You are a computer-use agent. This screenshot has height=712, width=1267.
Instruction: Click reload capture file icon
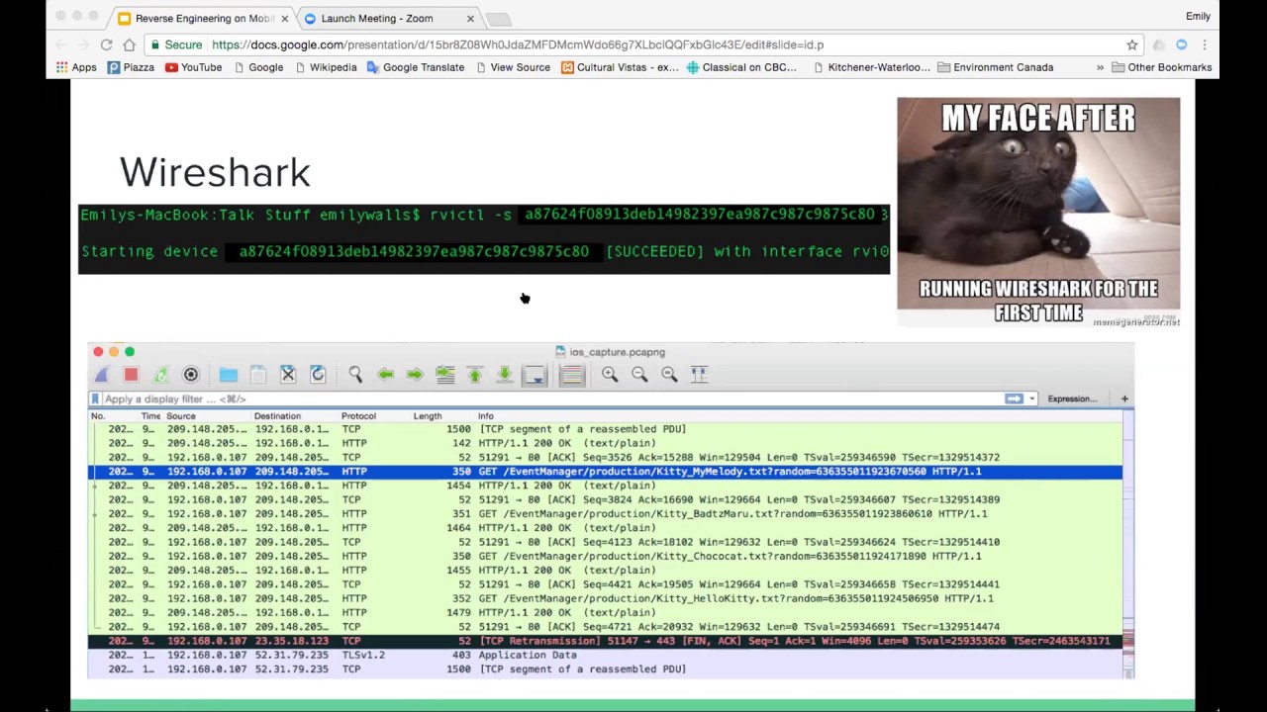tap(318, 375)
